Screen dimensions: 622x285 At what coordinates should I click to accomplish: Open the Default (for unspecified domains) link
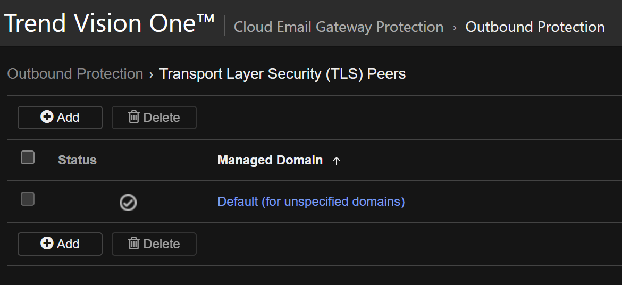pos(311,202)
